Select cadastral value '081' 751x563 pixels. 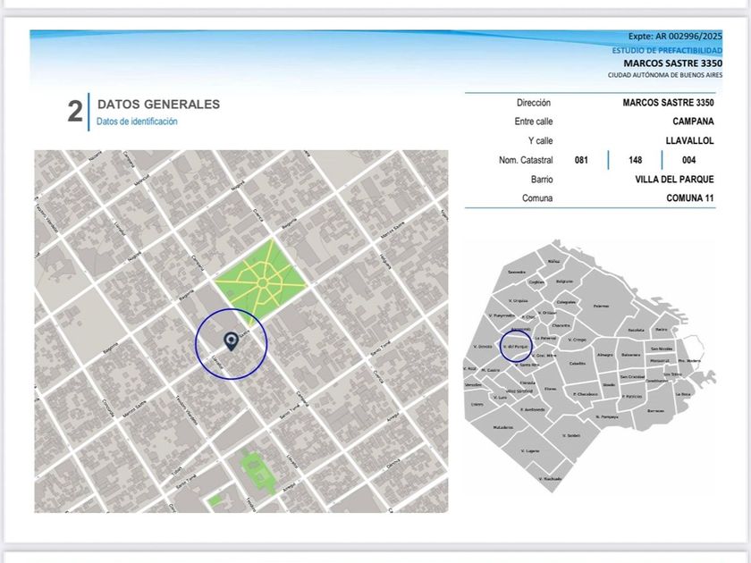click(581, 160)
